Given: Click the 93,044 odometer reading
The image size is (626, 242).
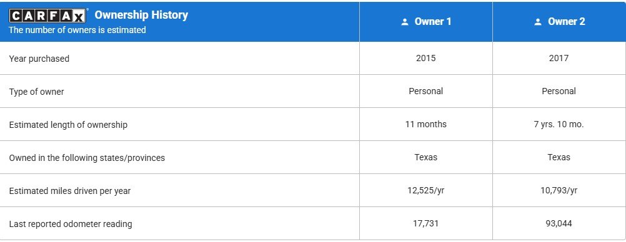Looking at the screenshot, I should coord(559,224).
